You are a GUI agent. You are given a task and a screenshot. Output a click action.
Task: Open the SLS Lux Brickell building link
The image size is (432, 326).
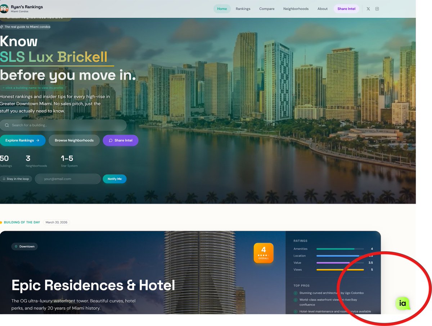tap(54, 57)
